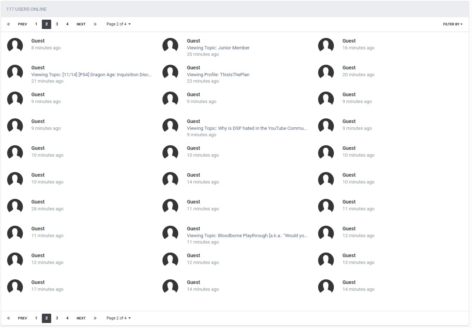
Task: Click the '17 minutes ago' timestamp
Action: point(47,289)
